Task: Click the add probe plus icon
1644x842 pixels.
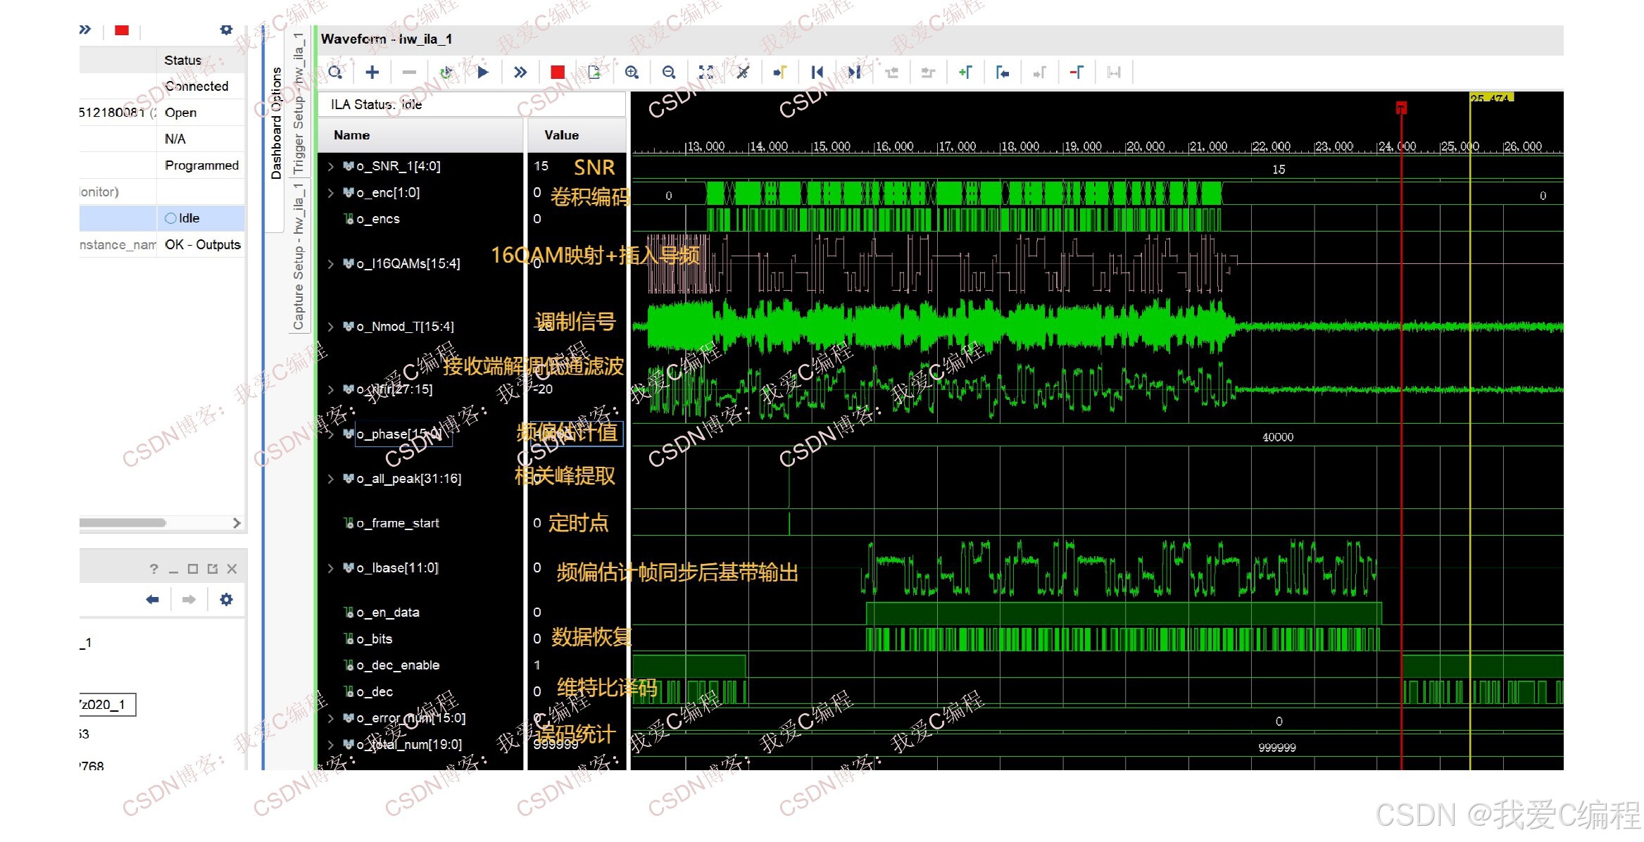Action: point(372,72)
